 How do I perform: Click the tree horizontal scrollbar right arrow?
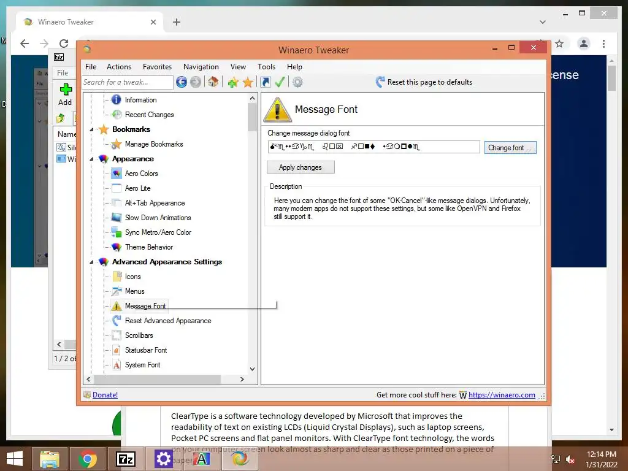[x=242, y=379]
